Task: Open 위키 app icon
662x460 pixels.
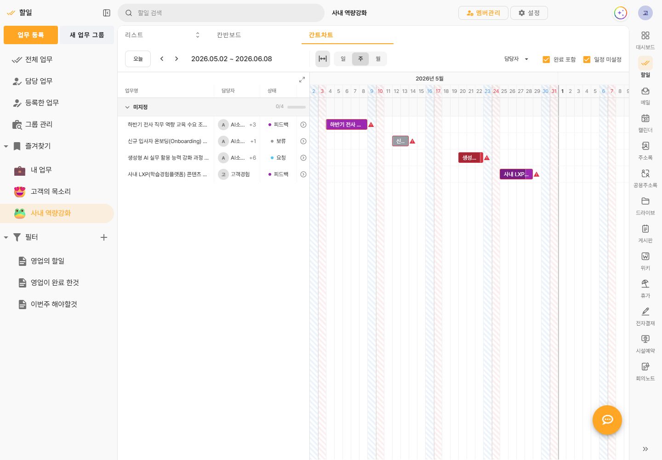Action: (645, 261)
